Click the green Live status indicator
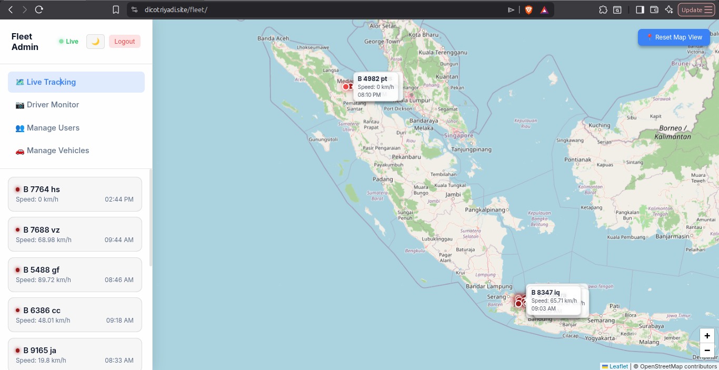 pyautogui.click(x=68, y=42)
